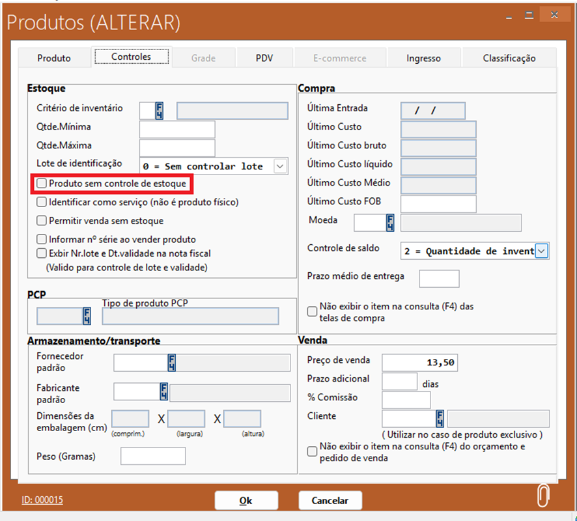Open Controle de saldo dropdown
This screenshot has width=577, height=521.
point(542,251)
